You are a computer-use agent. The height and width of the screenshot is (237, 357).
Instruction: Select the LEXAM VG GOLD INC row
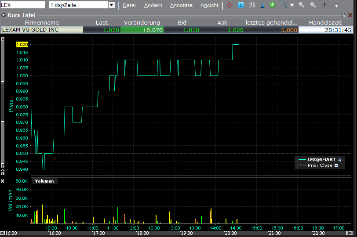pyautogui.click(x=42, y=30)
